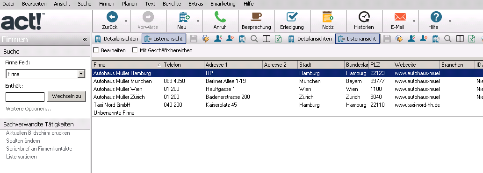Click the E-Mail envelope icon
Viewport: 483px width, 173px height.
400,17
